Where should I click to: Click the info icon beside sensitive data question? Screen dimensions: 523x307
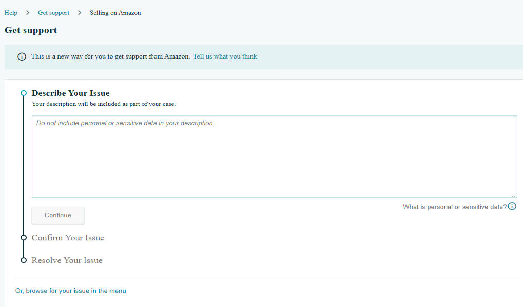(512, 206)
